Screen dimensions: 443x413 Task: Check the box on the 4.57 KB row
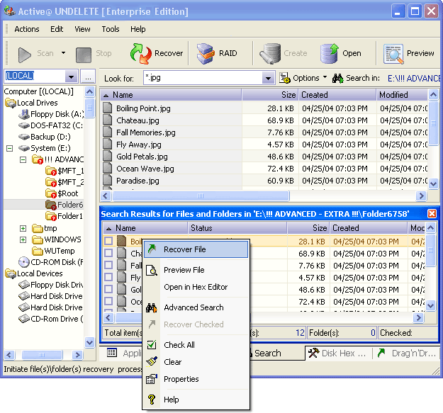pos(108,277)
